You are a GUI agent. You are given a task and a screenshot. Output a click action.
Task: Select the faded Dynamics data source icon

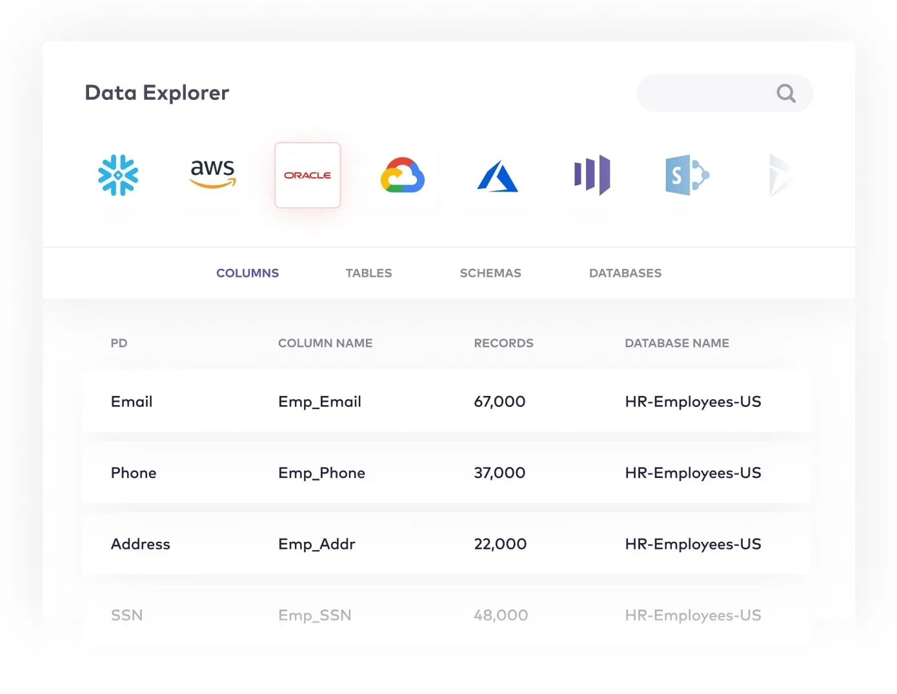(780, 175)
